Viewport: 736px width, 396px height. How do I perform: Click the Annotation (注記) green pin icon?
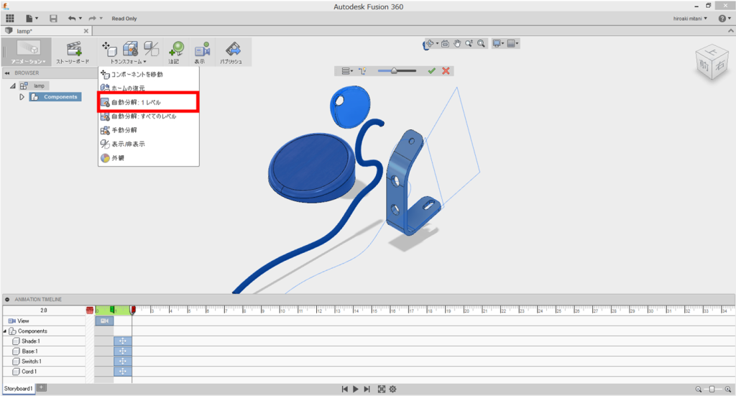click(x=176, y=48)
